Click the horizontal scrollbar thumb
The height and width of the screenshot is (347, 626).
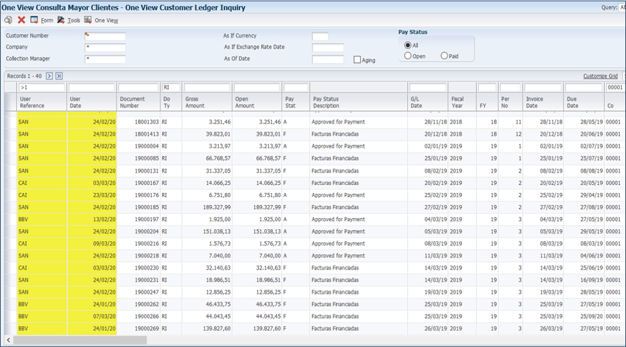[x=80, y=340]
